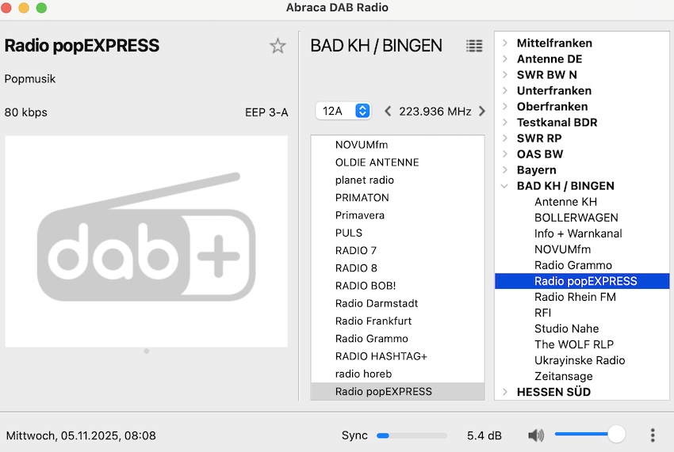Select RADIO BOB! in the service list
Viewport: 674px width, 452px height.
366,286
